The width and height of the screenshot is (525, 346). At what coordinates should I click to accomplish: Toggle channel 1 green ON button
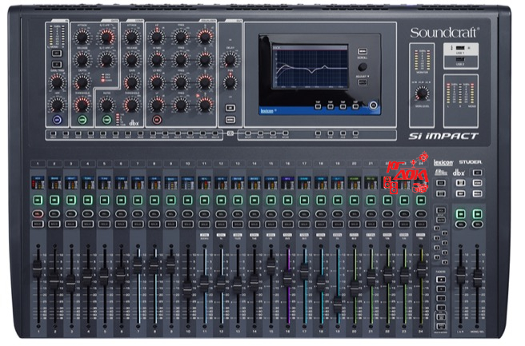click(x=38, y=198)
